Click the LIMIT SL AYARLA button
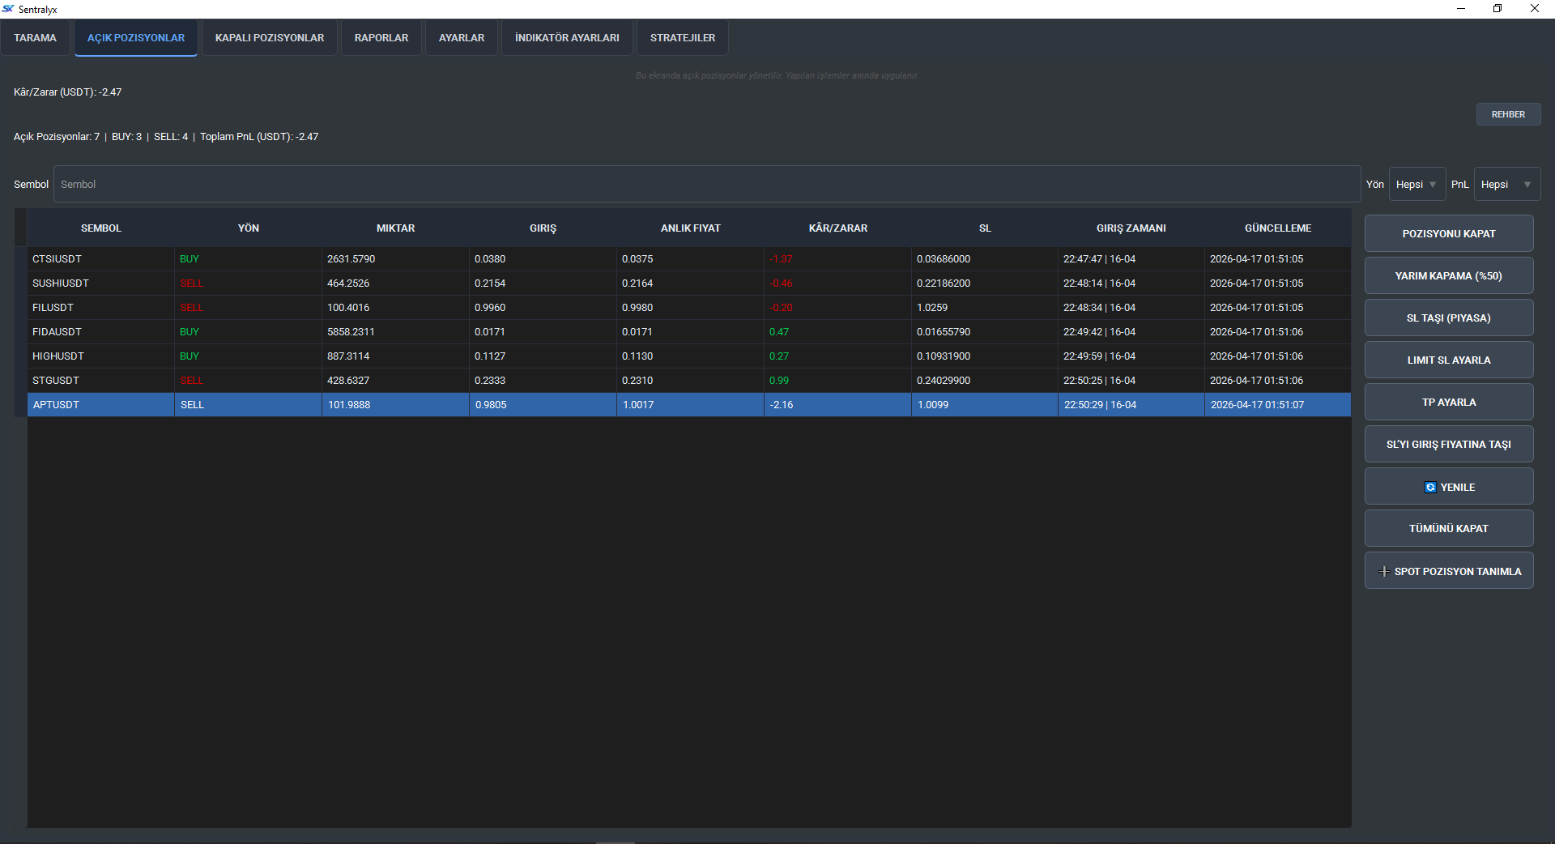Screen dimensions: 1555x844 [1448, 360]
